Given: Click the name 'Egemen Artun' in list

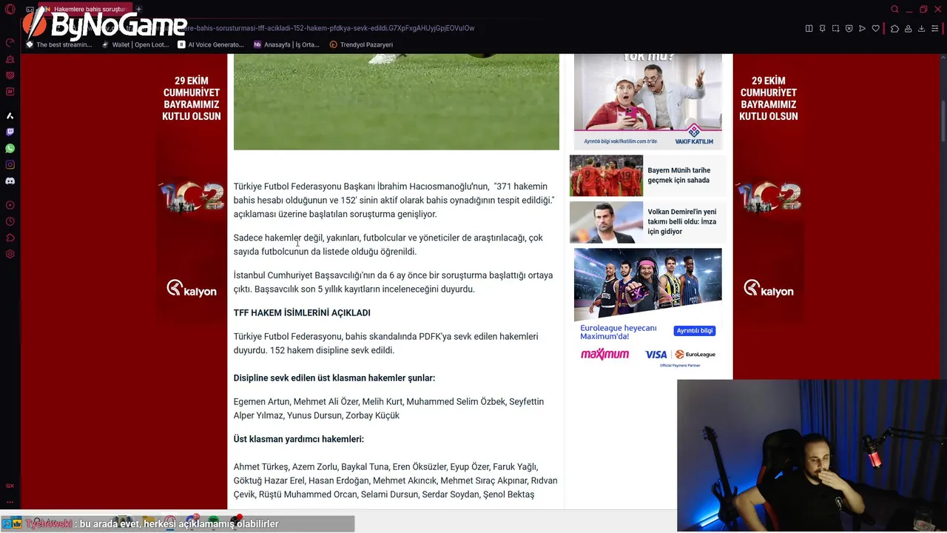Looking at the screenshot, I should [x=261, y=402].
